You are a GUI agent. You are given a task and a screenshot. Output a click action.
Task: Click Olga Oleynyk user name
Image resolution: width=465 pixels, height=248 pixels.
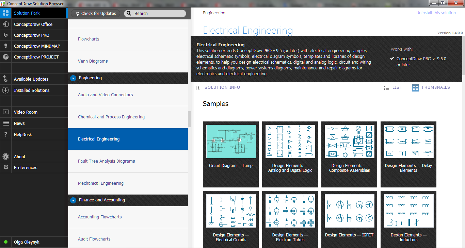(x=27, y=242)
